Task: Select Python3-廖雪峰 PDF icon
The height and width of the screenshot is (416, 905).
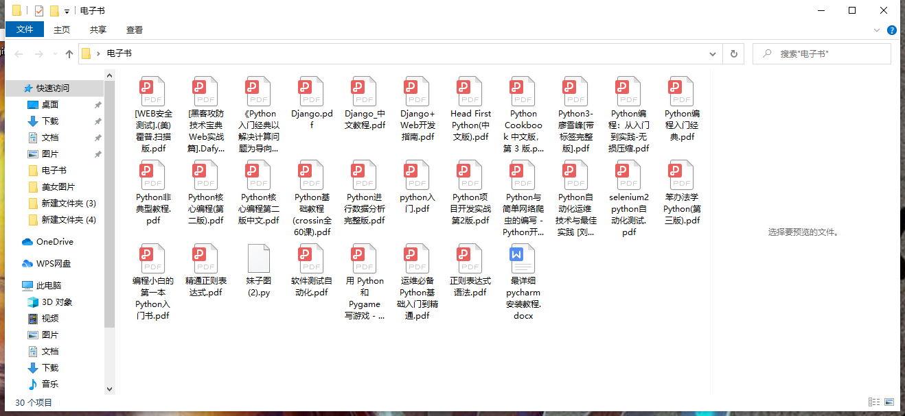Action: [576, 91]
